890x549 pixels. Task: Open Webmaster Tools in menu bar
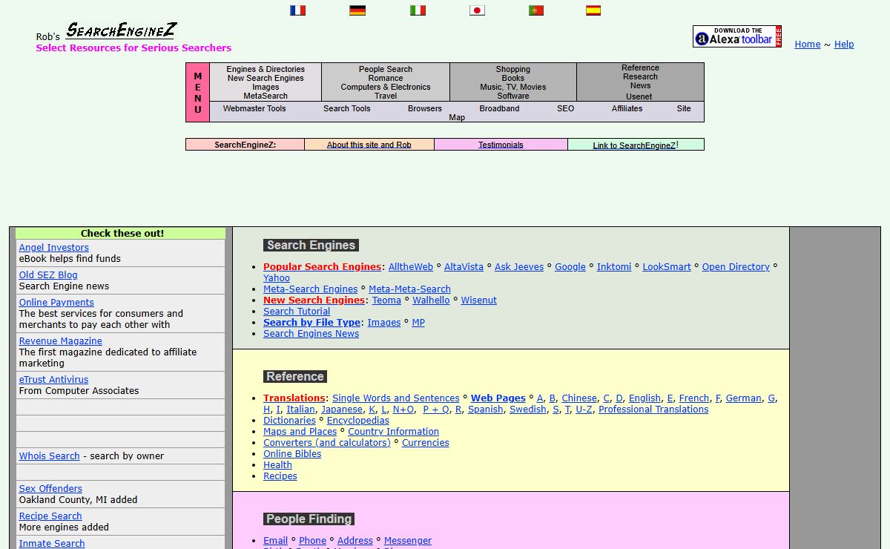click(x=254, y=108)
